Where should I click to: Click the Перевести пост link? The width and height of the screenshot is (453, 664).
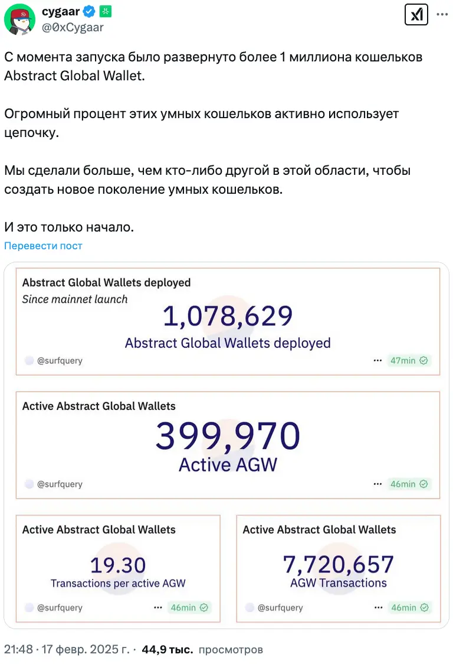[x=43, y=246]
